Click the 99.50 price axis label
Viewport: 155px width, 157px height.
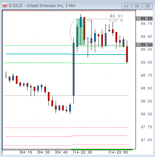pyautogui.click(x=146, y=37)
